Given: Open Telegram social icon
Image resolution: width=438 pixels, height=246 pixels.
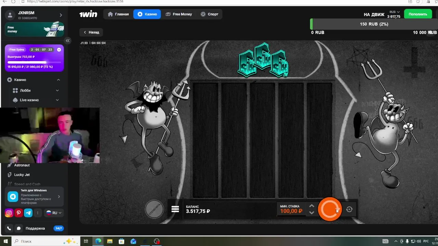Looking at the screenshot, I should pyautogui.click(x=28, y=213).
